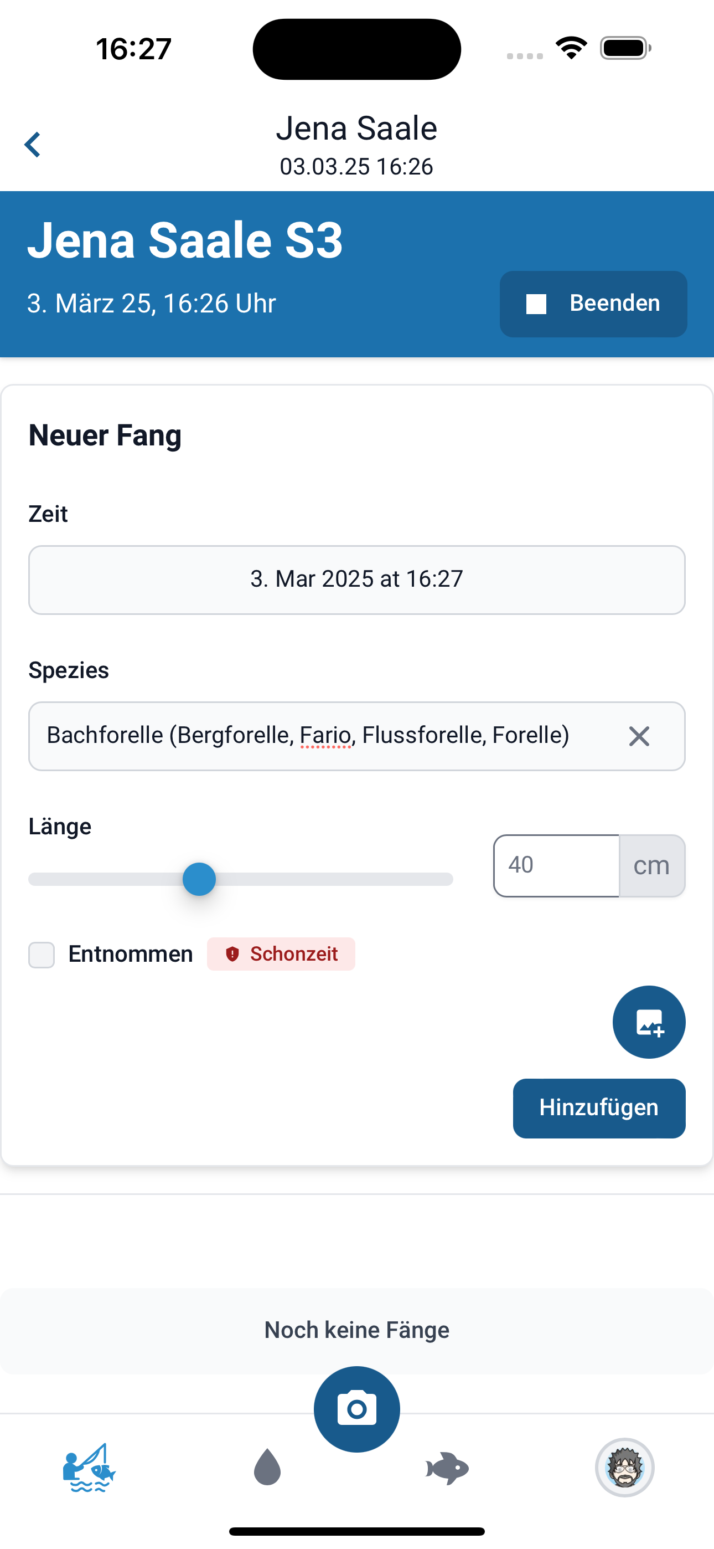Tap the Wi-Fi status icon
The width and height of the screenshot is (714, 1549).
571,48
